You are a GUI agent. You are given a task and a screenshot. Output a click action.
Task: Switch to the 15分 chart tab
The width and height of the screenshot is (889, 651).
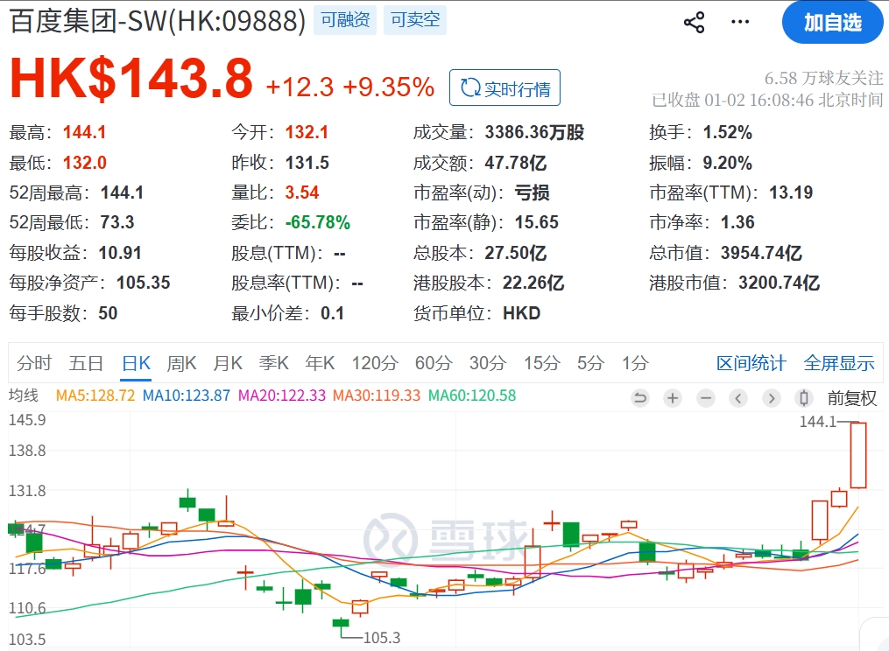(x=542, y=362)
